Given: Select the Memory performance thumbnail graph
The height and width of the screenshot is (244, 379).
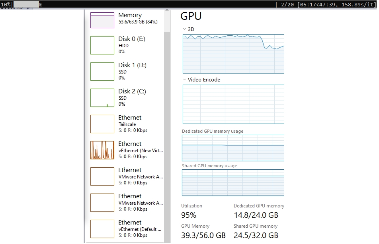Looking at the screenshot, I should click(x=102, y=20).
